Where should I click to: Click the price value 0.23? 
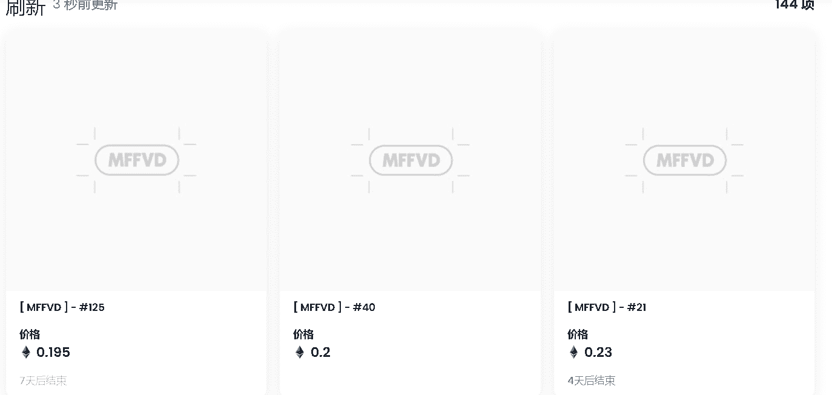(599, 353)
